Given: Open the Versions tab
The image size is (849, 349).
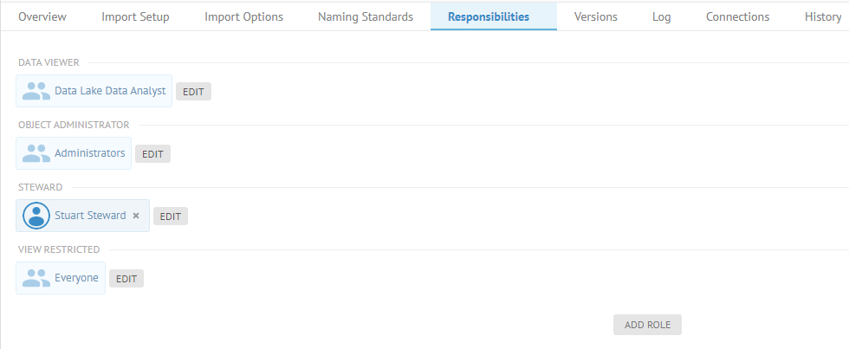Looking at the screenshot, I should [x=595, y=16].
